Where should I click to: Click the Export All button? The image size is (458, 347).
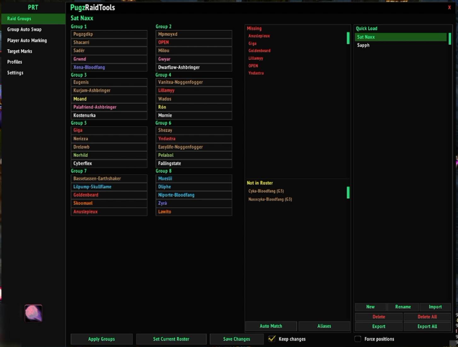427,326
